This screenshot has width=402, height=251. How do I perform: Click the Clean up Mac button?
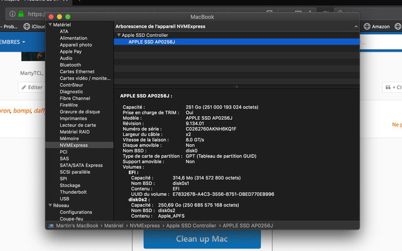[x=202, y=238]
